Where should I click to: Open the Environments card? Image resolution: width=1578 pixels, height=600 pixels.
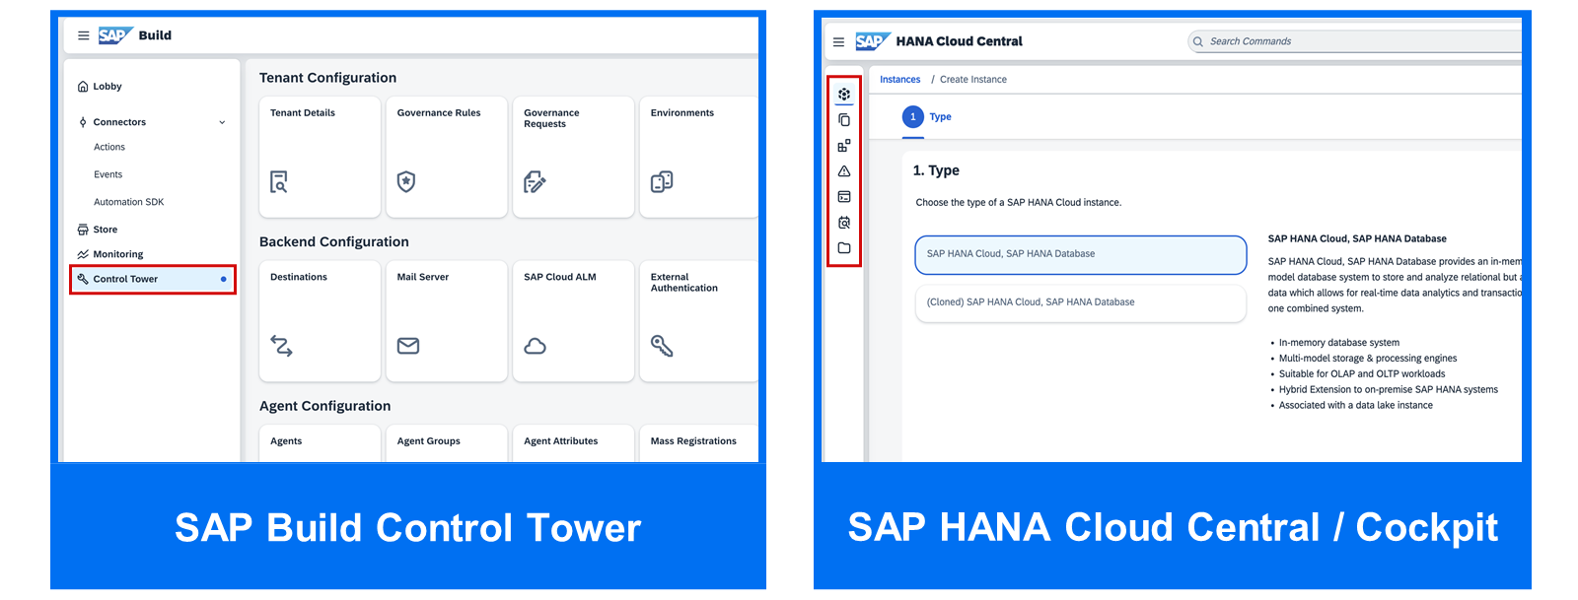coord(699,157)
